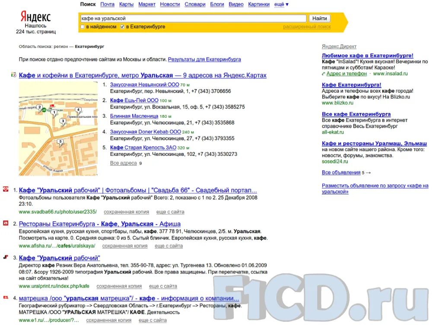Open the Кафе и рестораны Уралмаш, Эльмаш ad
The width and height of the screenshot is (432, 325).
pyautogui.click(x=374, y=143)
